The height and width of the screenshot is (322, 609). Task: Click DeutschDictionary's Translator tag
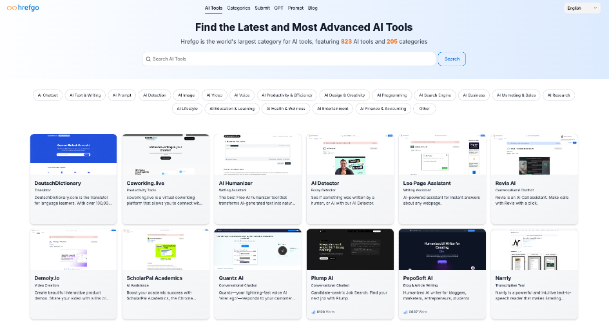(x=43, y=190)
